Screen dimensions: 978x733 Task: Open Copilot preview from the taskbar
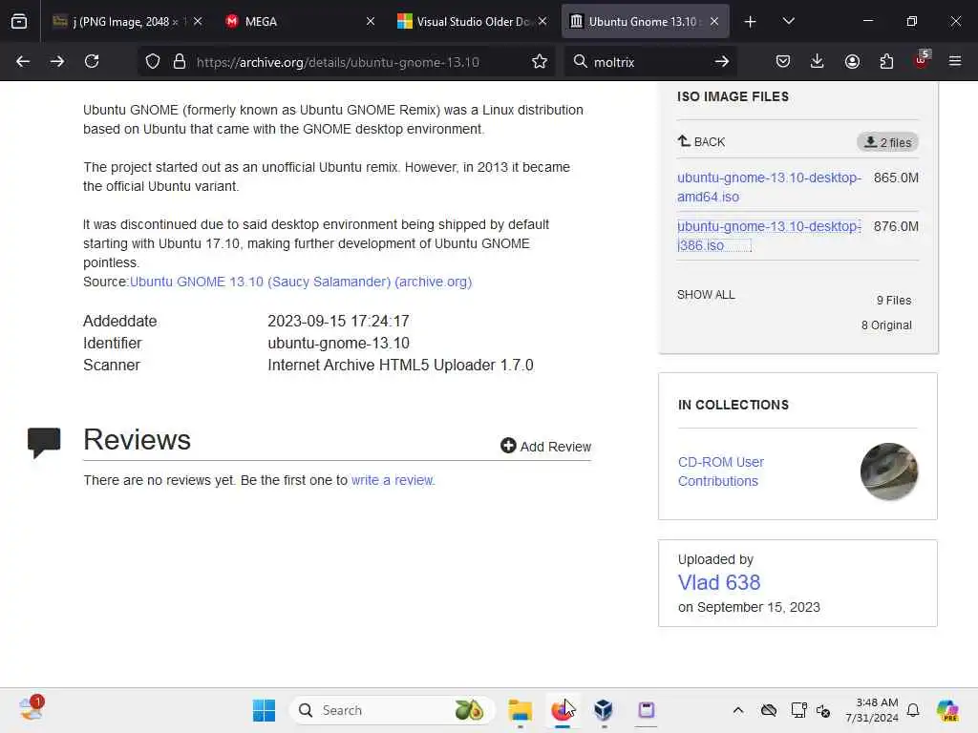[x=947, y=710]
